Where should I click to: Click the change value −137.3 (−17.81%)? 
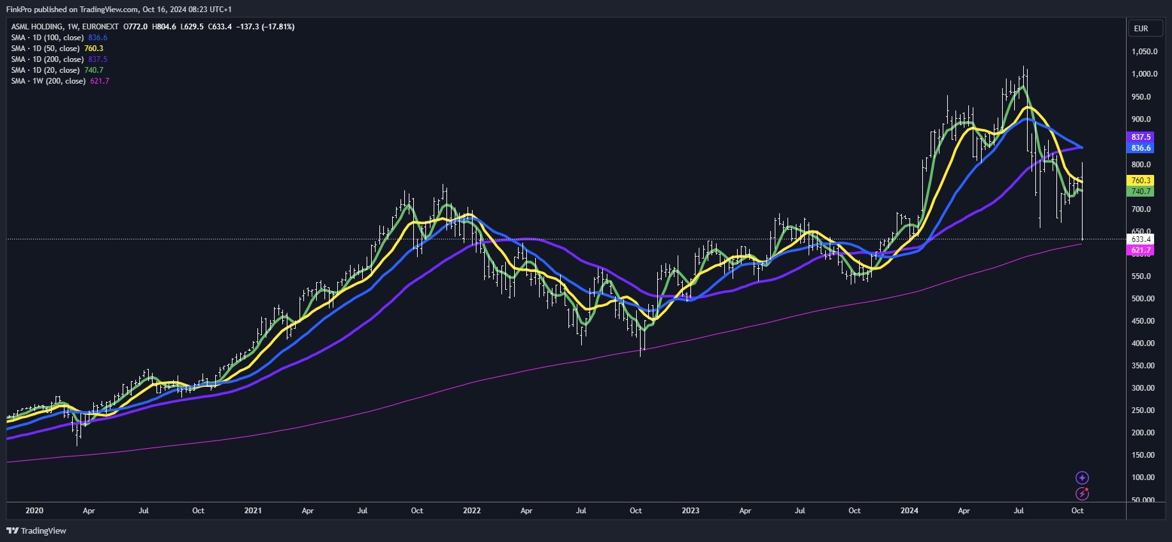[266, 27]
